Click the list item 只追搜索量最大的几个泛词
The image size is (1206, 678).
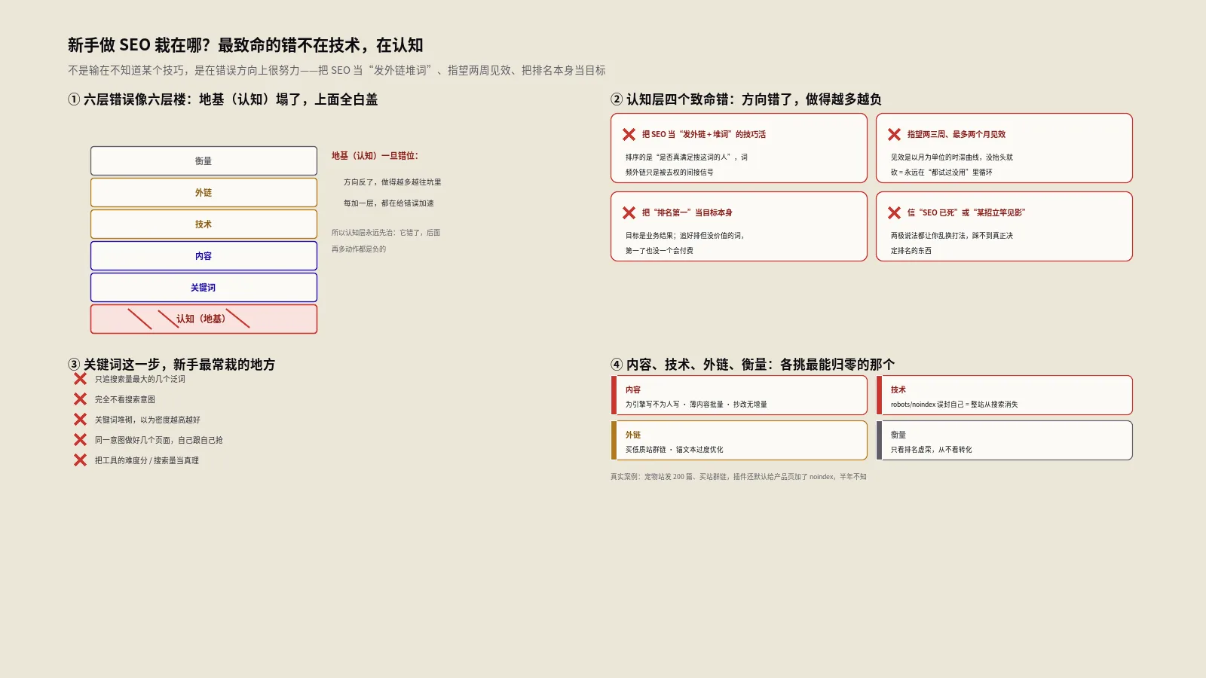click(x=140, y=379)
